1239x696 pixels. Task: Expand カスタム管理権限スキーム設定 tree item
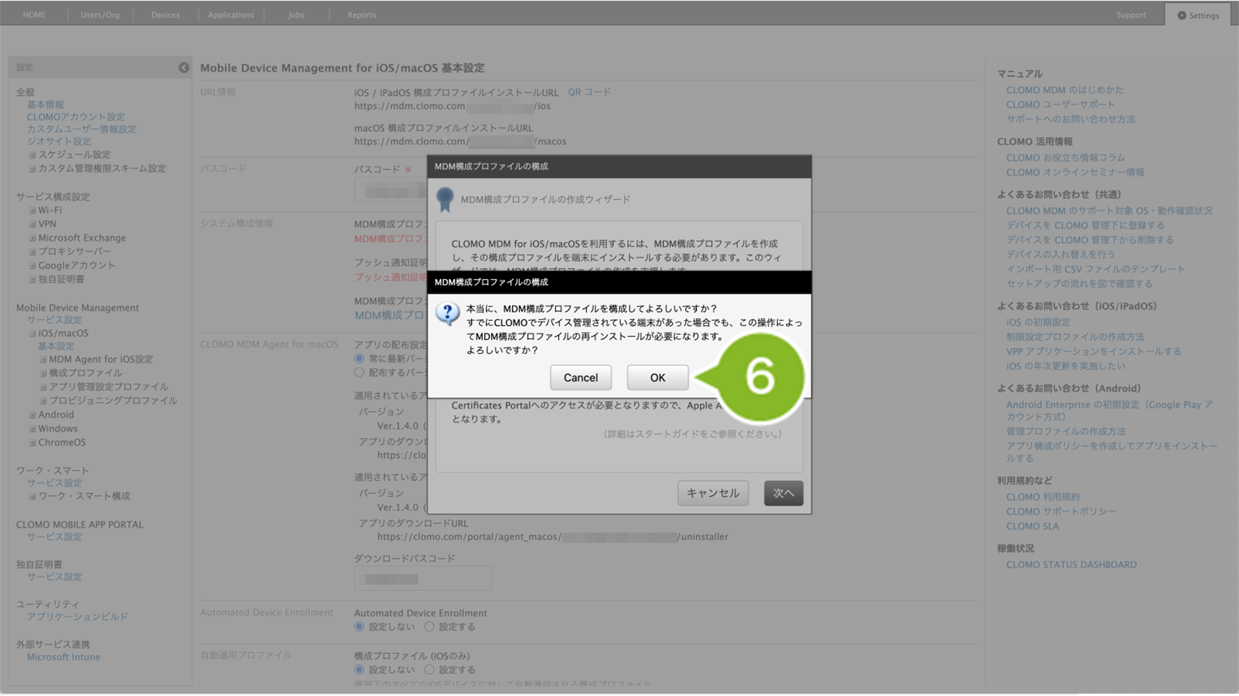32,168
